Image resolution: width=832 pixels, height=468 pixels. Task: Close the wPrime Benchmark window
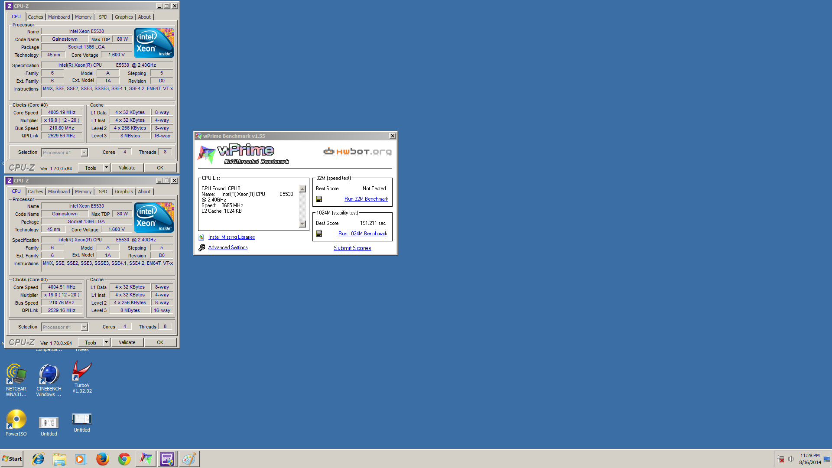(x=393, y=136)
